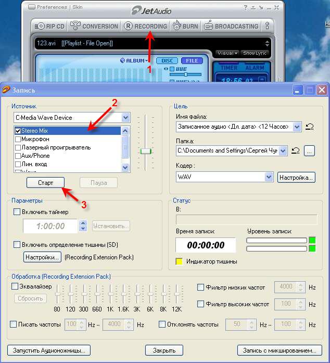330x363 pixels.
Task: Click Сбросить equalizer button
Action: point(30,298)
